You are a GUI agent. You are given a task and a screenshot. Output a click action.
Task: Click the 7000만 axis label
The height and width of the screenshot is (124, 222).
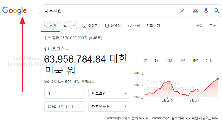138,73
